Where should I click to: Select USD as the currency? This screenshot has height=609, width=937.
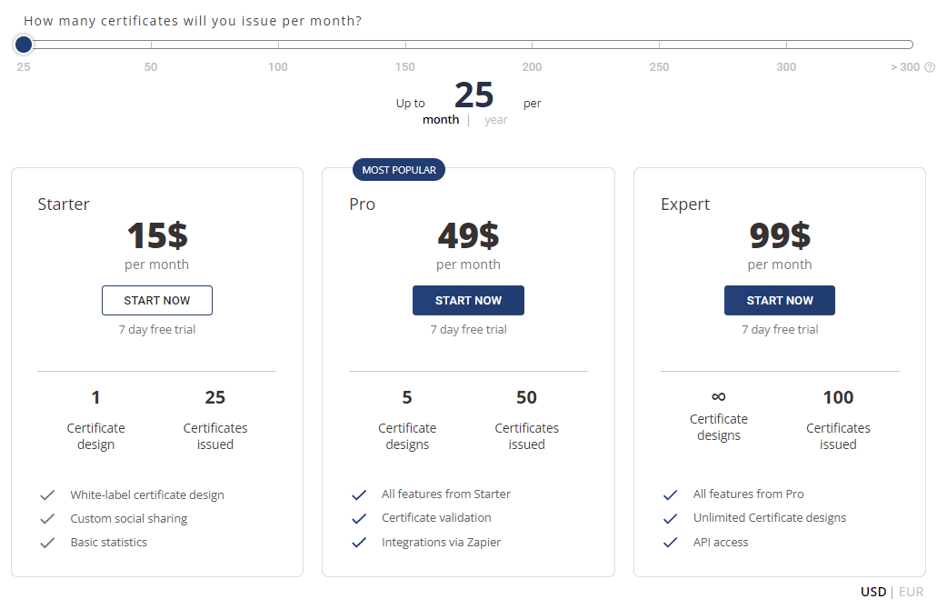873,592
